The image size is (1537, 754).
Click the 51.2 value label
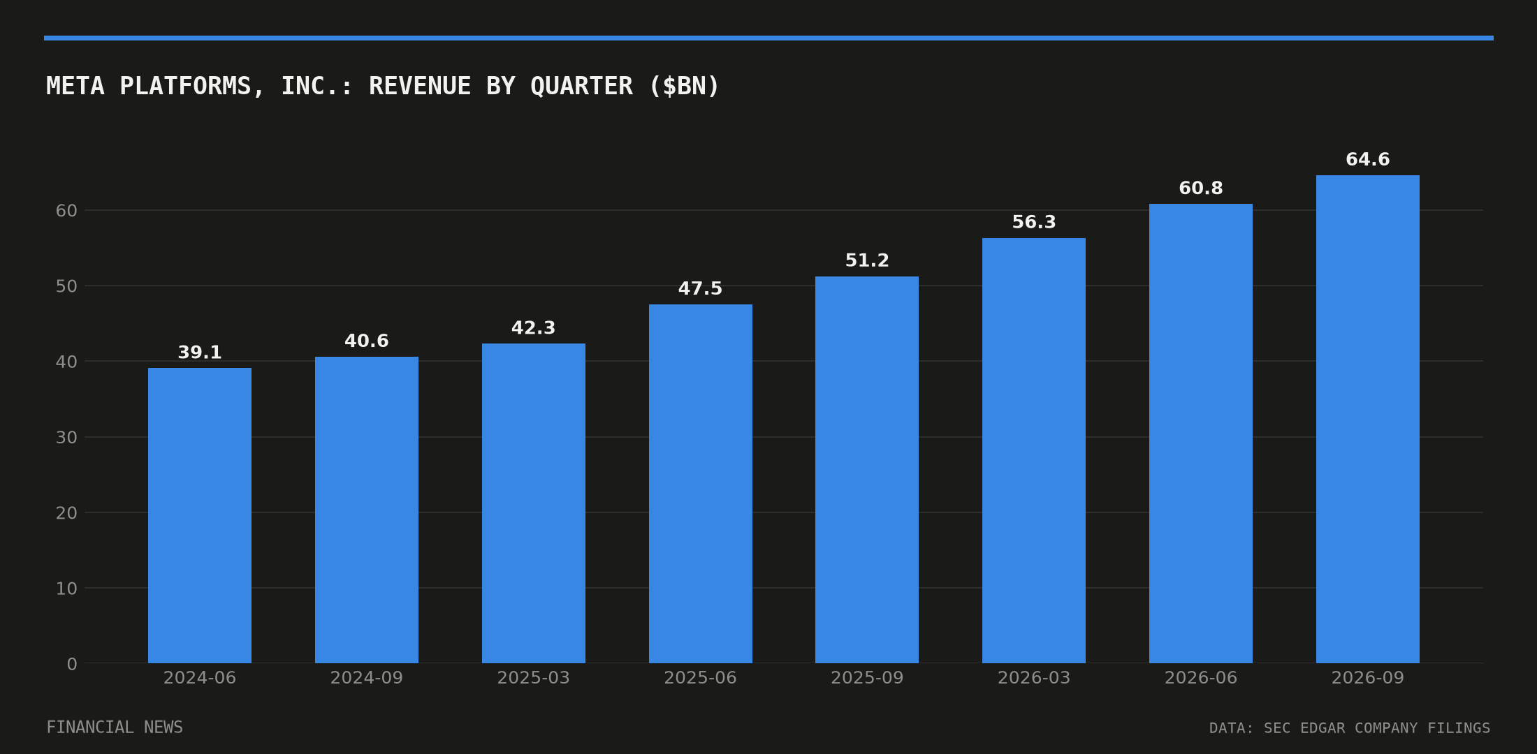pyautogui.click(x=867, y=261)
